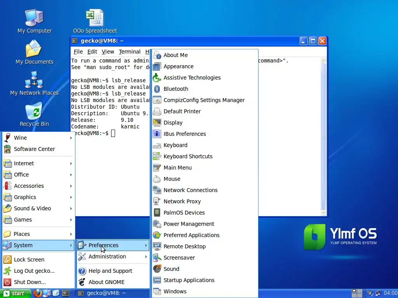This screenshot has height=298, width=398.
Task: Select Help and Support in System menu
Action: (113, 271)
